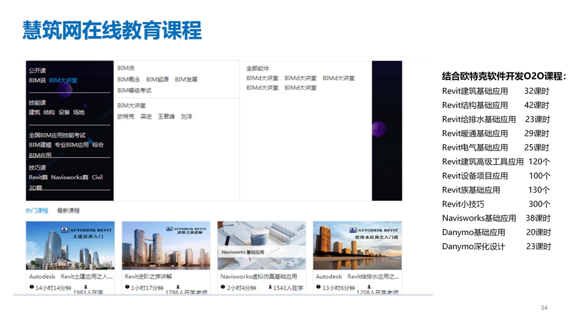This screenshot has height=326, width=581.
Task: Click the 全部软件 heading
Action: 258,68
